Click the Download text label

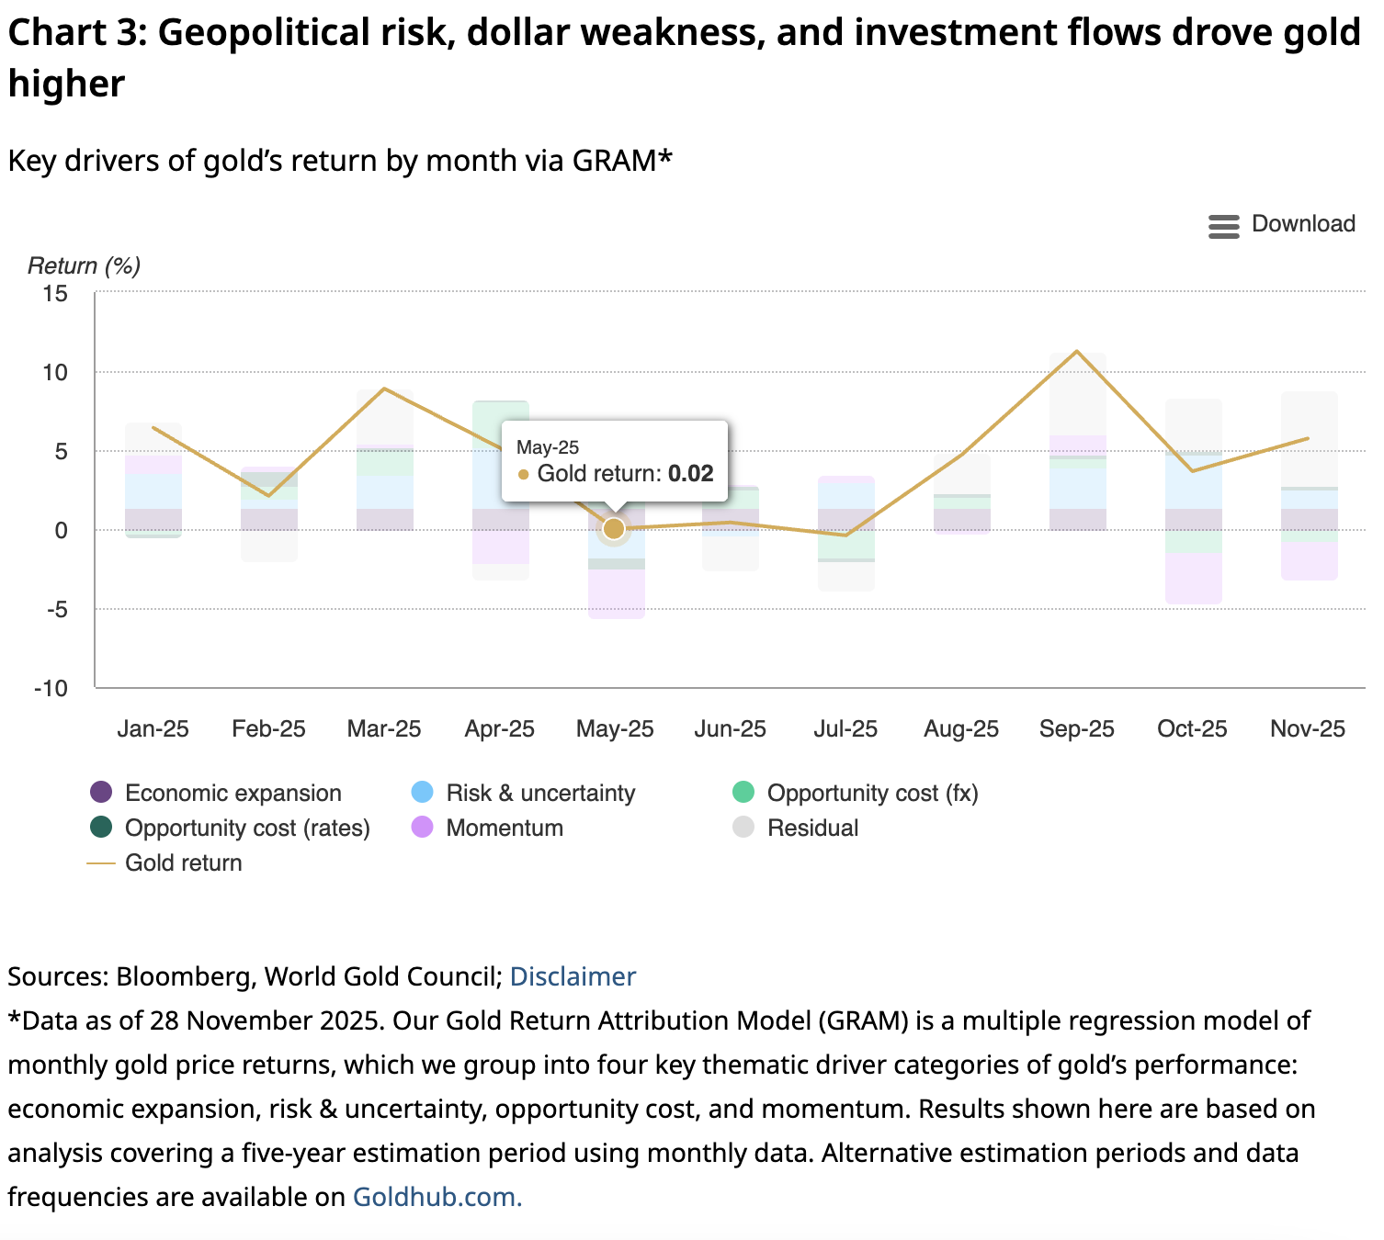tap(1303, 224)
